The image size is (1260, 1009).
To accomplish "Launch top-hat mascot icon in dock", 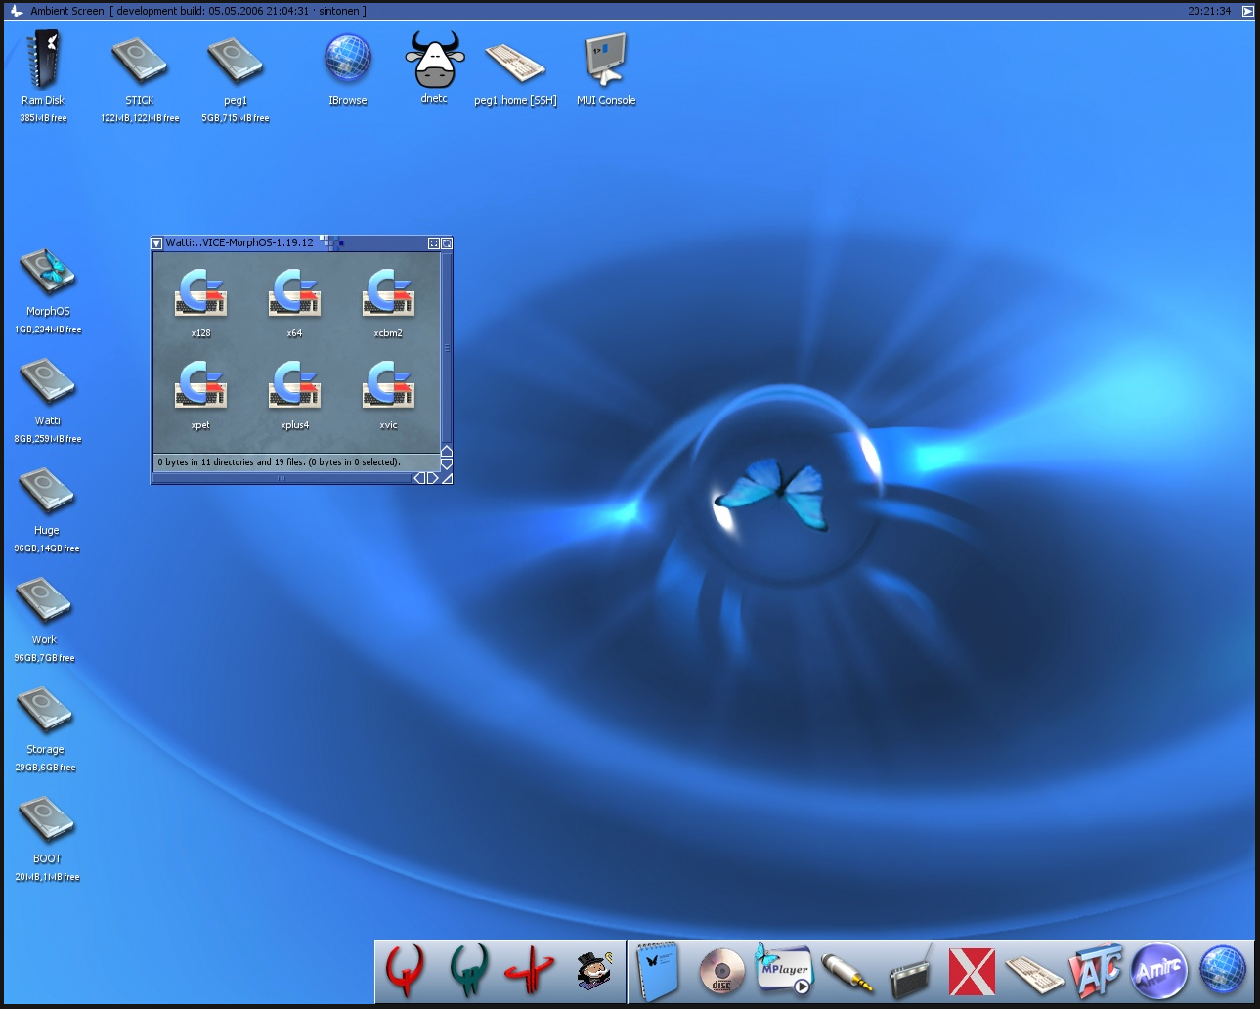I will pos(593,972).
